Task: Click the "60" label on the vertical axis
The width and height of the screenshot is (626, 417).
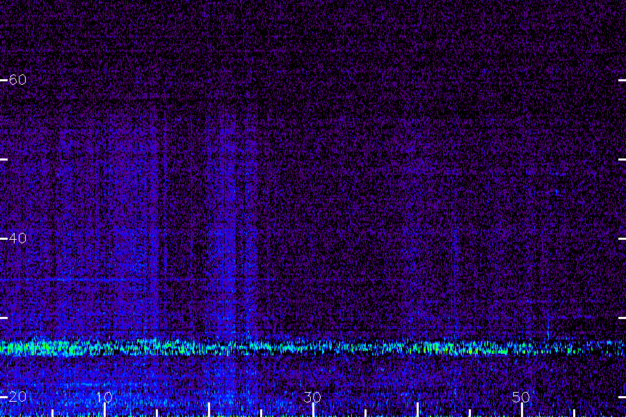Action: 17,80
